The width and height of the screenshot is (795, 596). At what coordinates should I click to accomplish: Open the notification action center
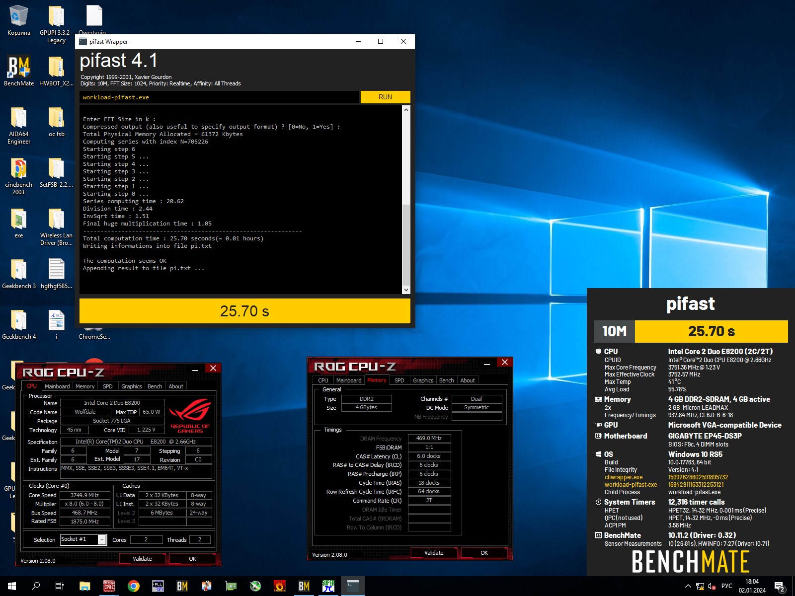point(780,587)
